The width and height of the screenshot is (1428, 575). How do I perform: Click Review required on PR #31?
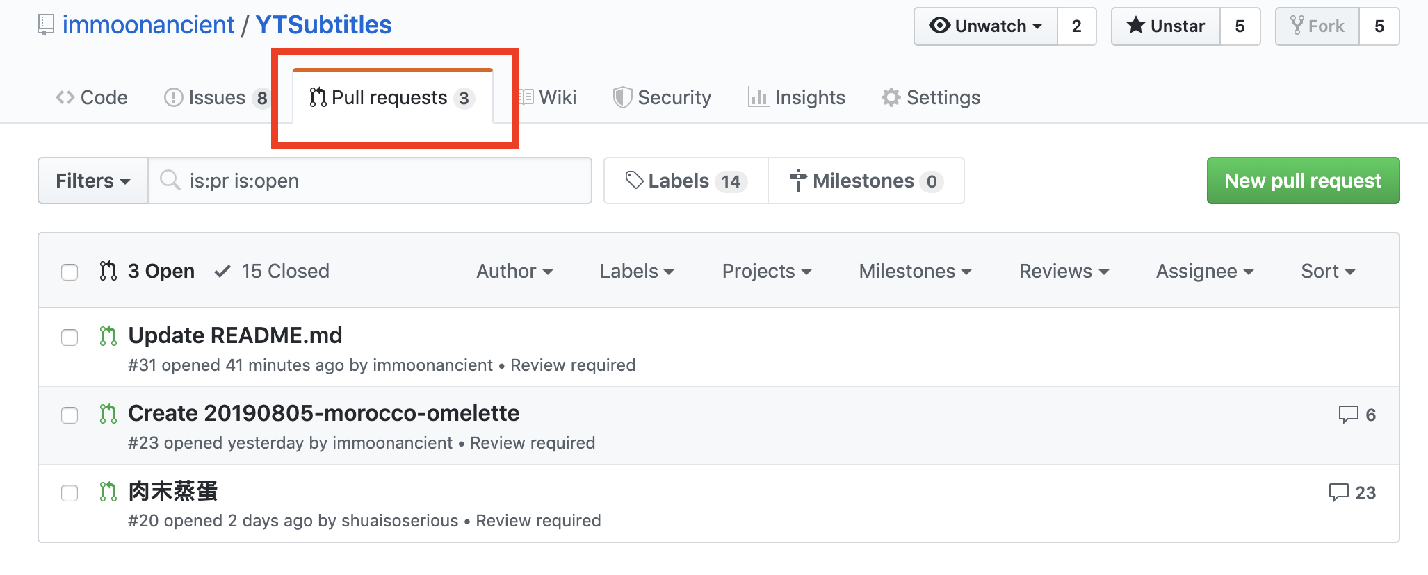[573, 365]
